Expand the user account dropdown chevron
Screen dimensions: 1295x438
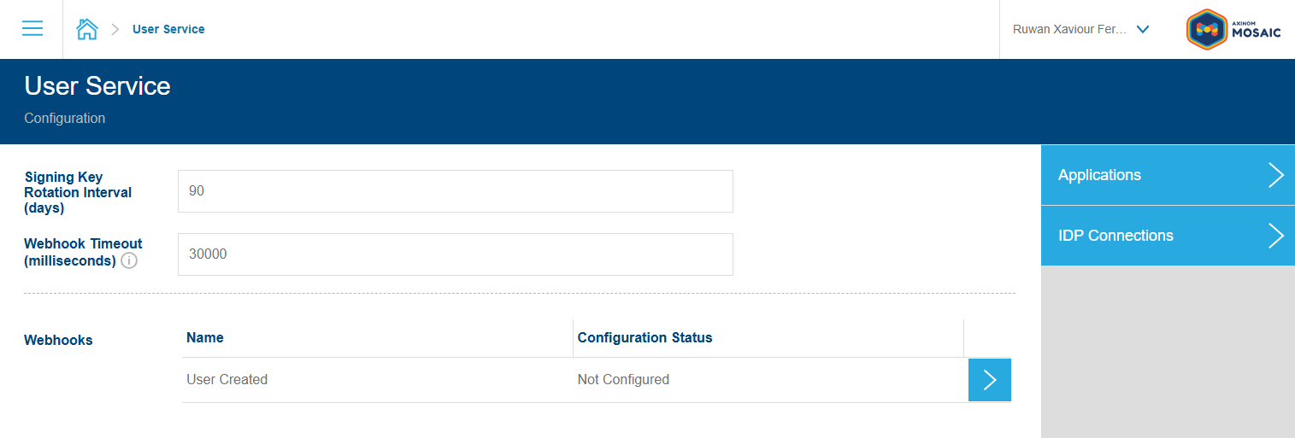(x=1143, y=29)
